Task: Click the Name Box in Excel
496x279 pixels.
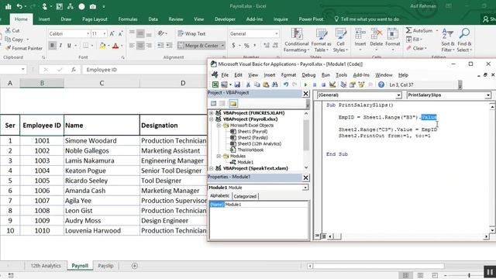Action: pos(12,70)
